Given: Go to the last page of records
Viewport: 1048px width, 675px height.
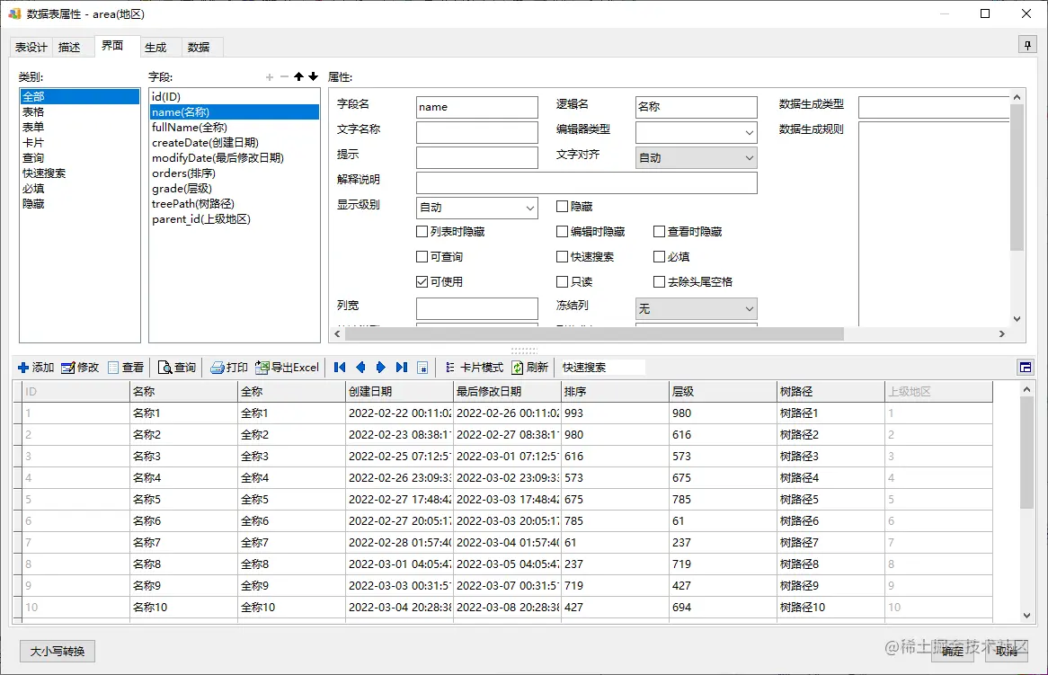Looking at the screenshot, I should pos(402,368).
